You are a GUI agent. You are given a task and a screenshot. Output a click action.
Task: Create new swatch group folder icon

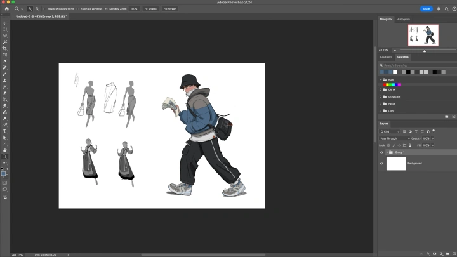tap(446, 117)
